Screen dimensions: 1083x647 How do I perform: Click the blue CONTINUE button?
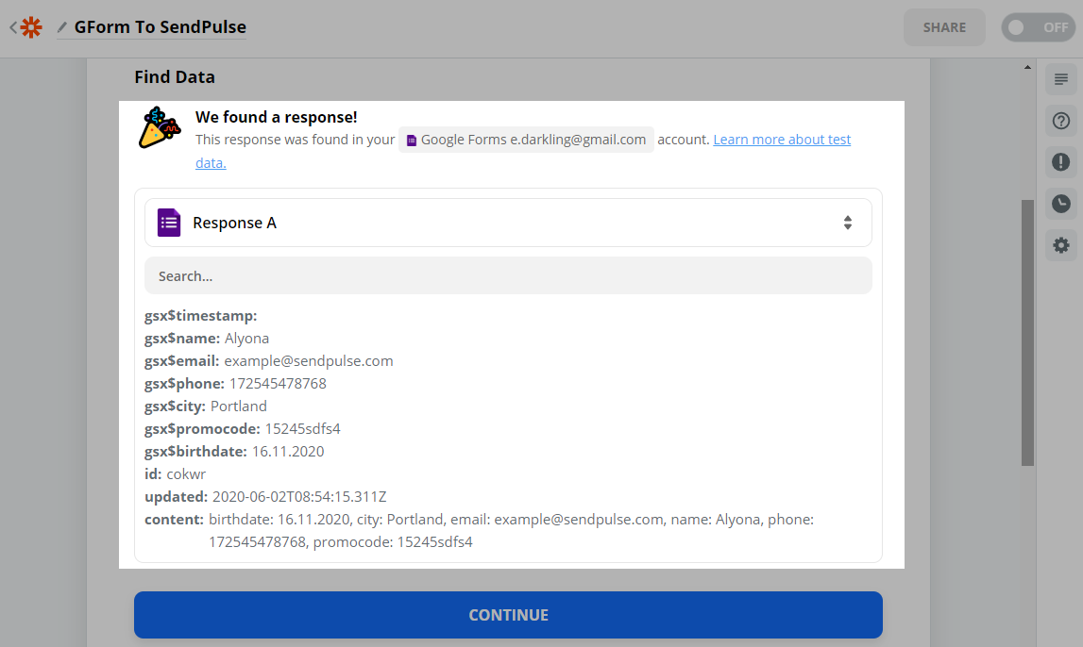pos(508,615)
